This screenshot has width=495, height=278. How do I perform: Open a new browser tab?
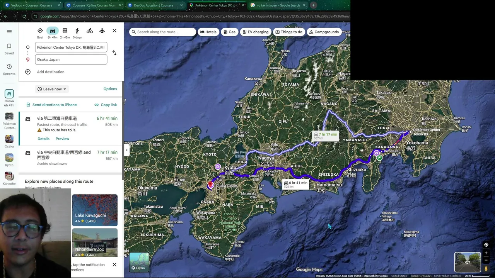click(x=313, y=5)
